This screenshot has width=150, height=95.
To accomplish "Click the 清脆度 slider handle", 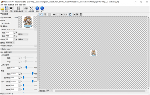I will (x=23, y=85).
